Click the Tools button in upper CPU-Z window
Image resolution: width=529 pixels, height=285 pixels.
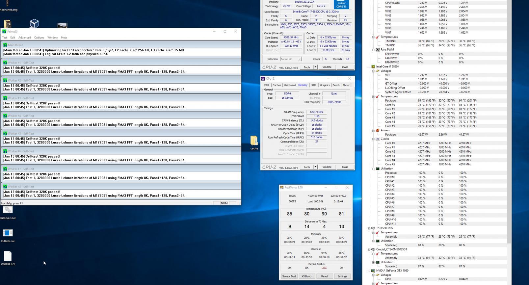[307, 67]
